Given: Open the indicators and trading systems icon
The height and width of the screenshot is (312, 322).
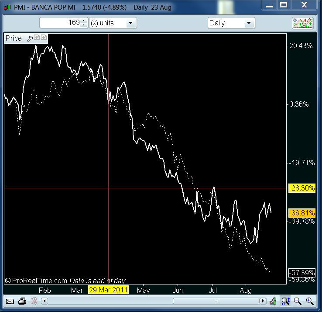Looking at the screenshot, I should 303,23.
